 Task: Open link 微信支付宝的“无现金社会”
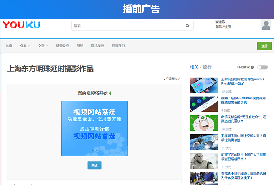244,119
